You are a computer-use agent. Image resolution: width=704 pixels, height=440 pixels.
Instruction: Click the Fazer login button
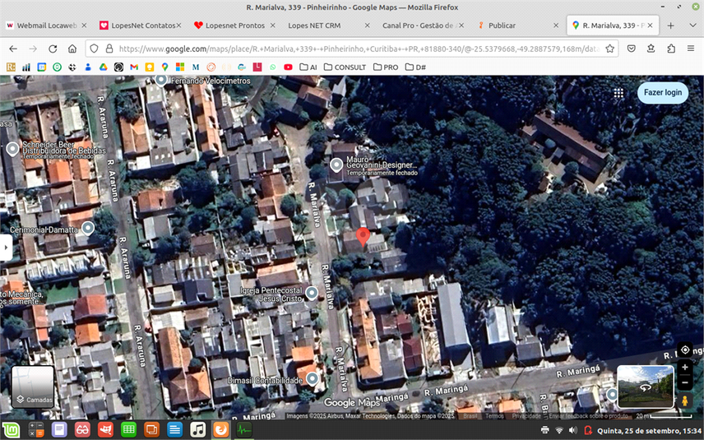click(663, 93)
